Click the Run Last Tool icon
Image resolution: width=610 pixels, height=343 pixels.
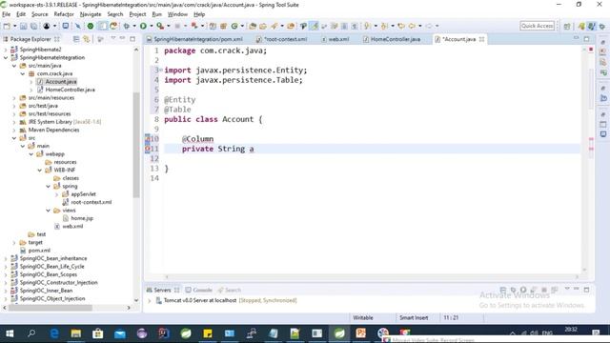click(160, 26)
